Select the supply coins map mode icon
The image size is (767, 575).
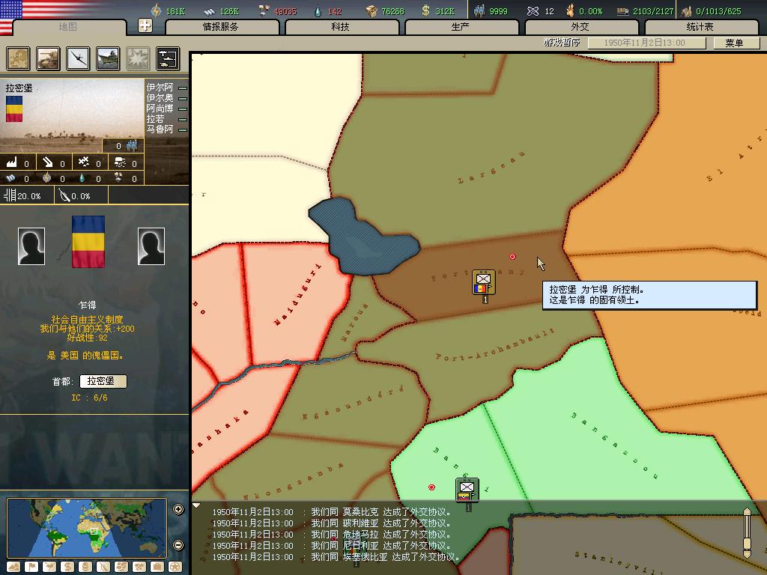(x=85, y=567)
